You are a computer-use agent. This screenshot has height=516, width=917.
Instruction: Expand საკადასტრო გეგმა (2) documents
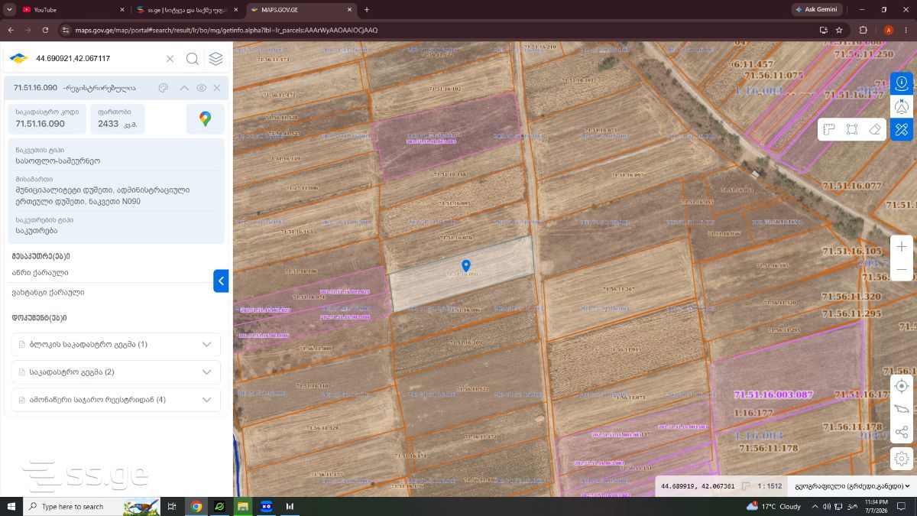pyautogui.click(x=116, y=372)
